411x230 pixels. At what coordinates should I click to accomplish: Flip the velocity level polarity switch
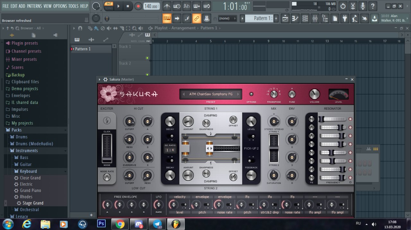pyautogui.click(x=184, y=205)
